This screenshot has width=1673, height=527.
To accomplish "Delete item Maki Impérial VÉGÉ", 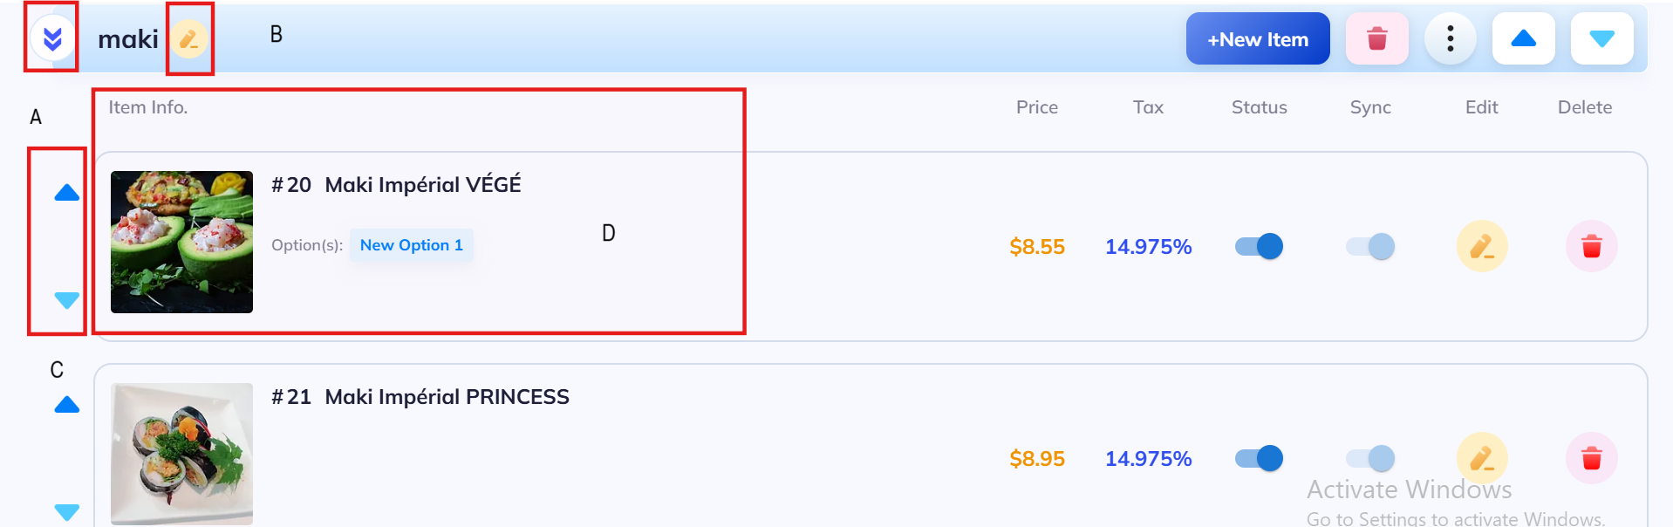I will click(1592, 247).
